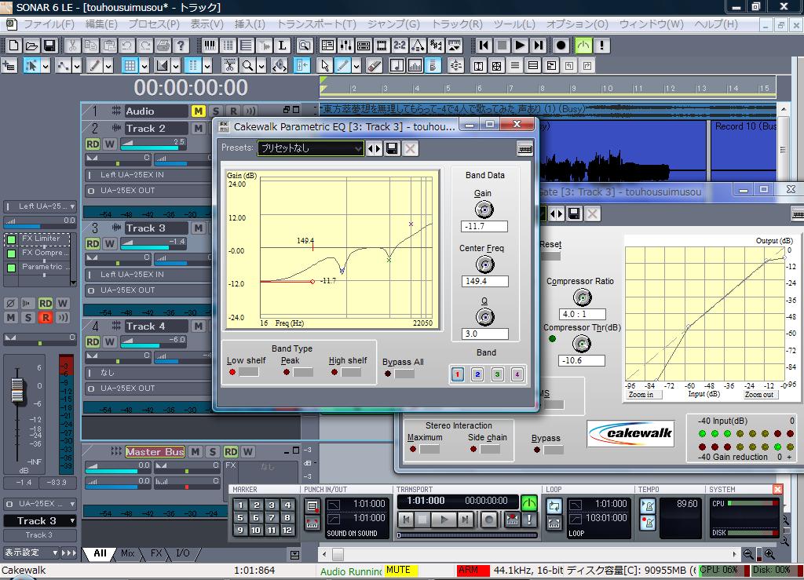The height and width of the screenshot is (580, 804).
Task: Click Play in the top toolbar
Action: click(521, 46)
